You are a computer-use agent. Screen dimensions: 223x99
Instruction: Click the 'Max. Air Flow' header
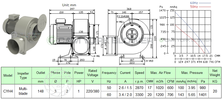(x=161, y=73)
